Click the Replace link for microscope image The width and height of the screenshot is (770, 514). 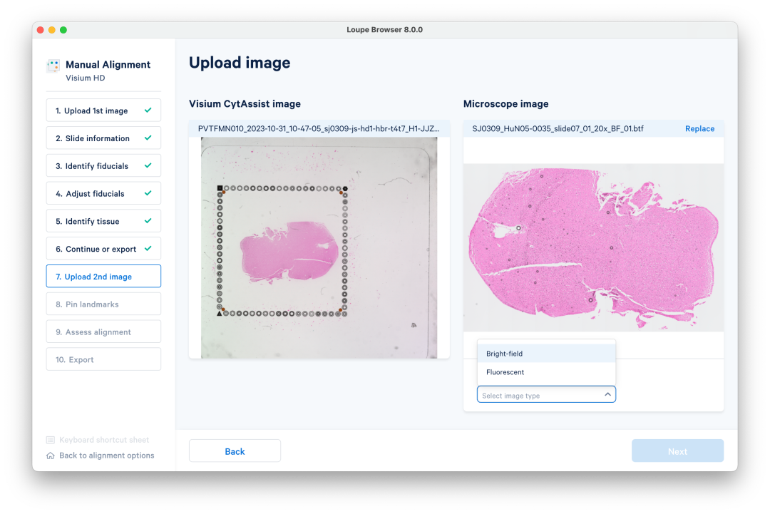pyautogui.click(x=699, y=128)
